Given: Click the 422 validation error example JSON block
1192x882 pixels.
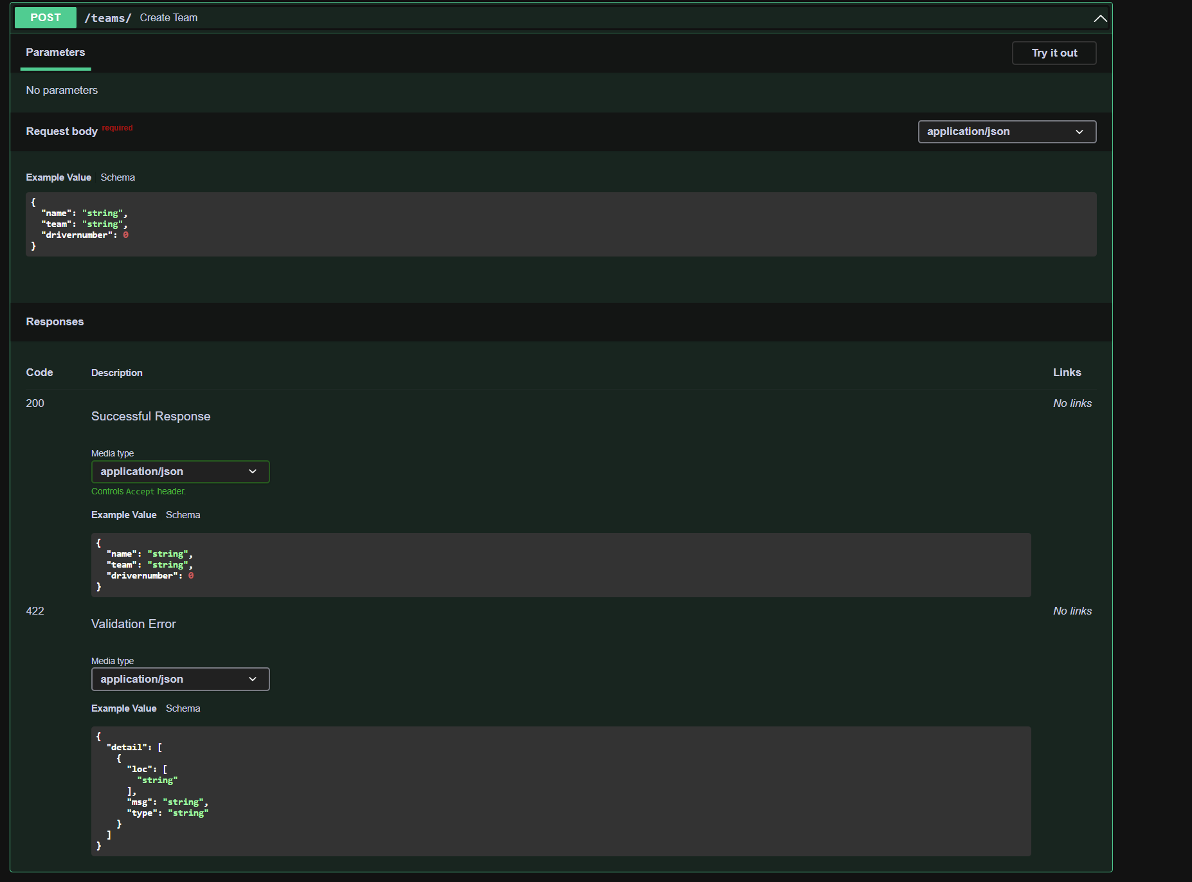Looking at the screenshot, I should [561, 791].
